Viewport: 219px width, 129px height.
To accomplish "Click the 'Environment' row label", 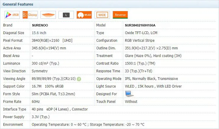I will tap(13, 124).
